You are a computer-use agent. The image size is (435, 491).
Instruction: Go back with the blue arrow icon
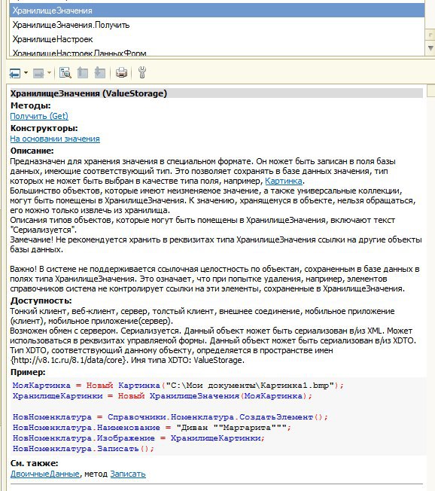(15, 73)
